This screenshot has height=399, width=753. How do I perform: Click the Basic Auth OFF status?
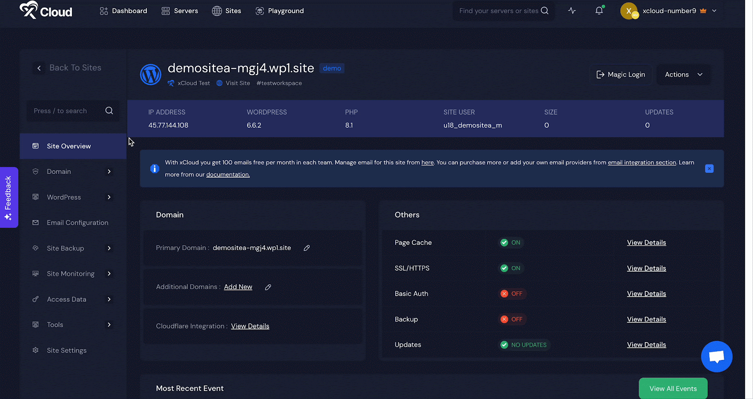coord(512,294)
